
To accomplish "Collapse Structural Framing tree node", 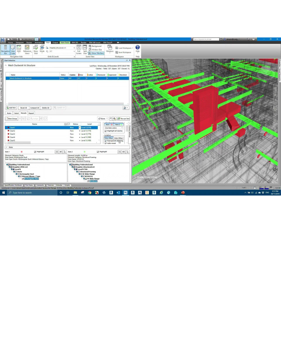I will pyautogui.click(x=77, y=172).
